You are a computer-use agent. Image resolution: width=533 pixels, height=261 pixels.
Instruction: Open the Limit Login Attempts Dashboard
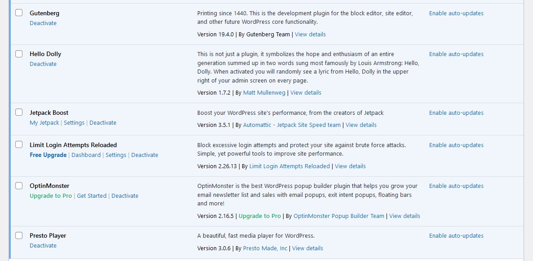coord(85,155)
